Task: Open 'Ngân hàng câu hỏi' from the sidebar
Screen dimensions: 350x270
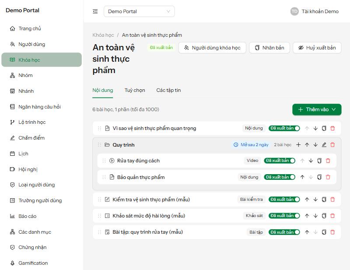Action: [x=42, y=107]
